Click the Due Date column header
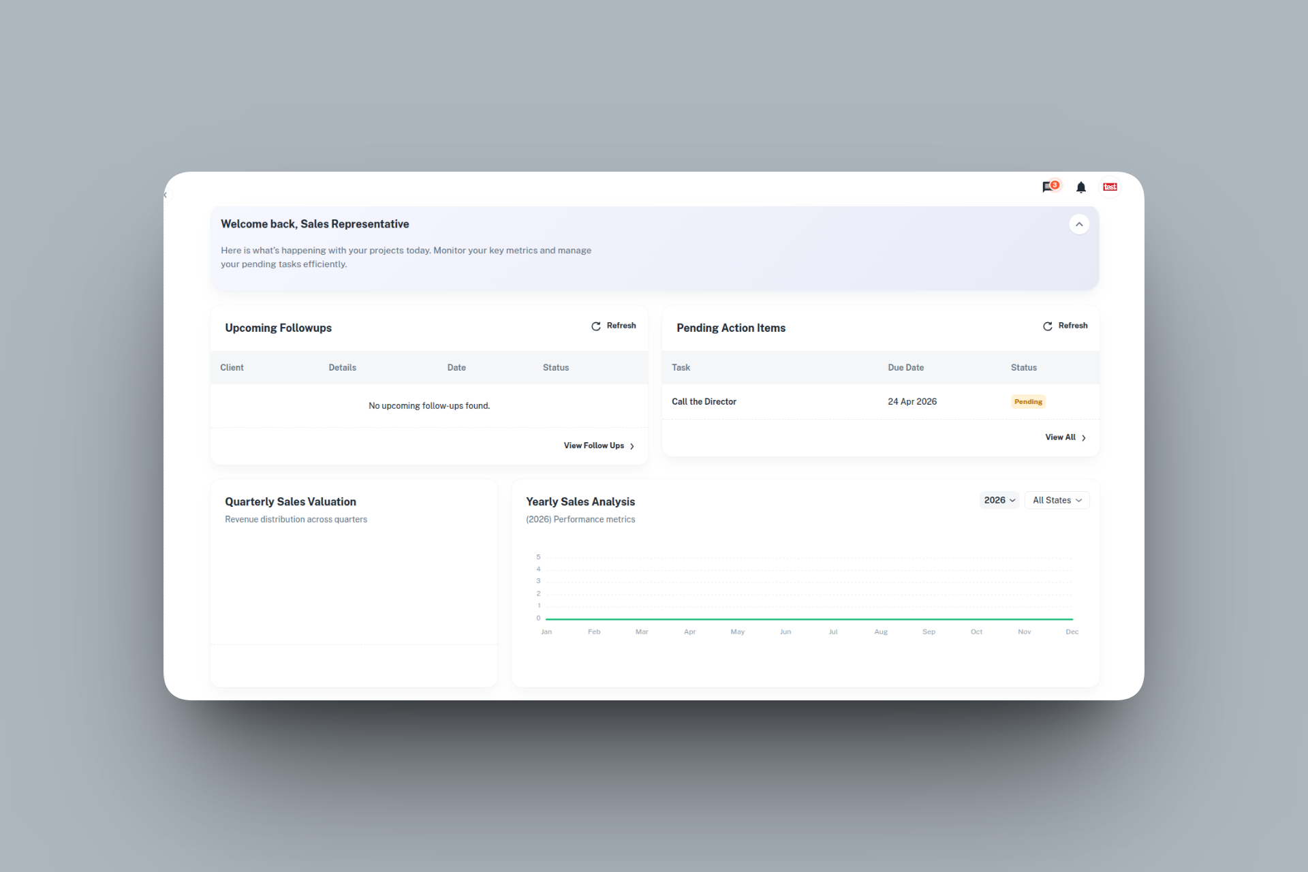Image resolution: width=1308 pixels, height=872 pixels. click(x=905, y=368)
